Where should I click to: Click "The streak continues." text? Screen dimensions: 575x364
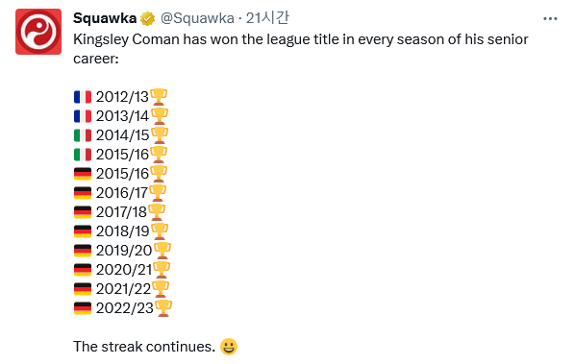(144, 347)
